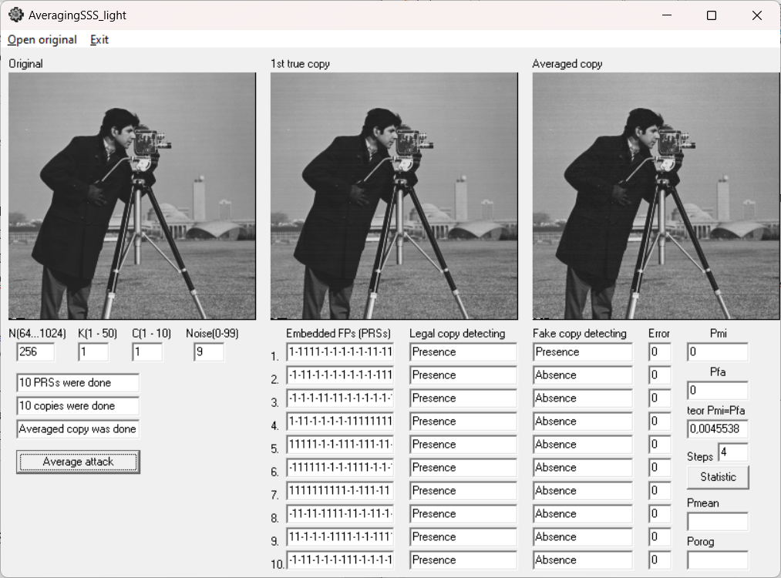Click the '10 PRSs were done' status box
The height and width of the screenshot is (578, 781).
[78, 383]
